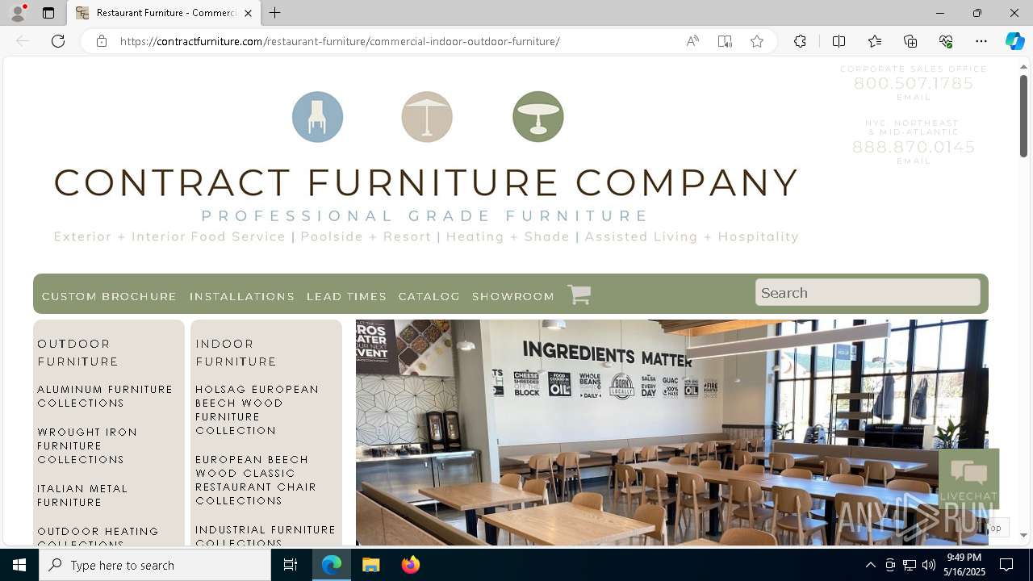Screen dimensions: 1033x581
Task: Show hidden system tray icons
Action: (870, 565)
